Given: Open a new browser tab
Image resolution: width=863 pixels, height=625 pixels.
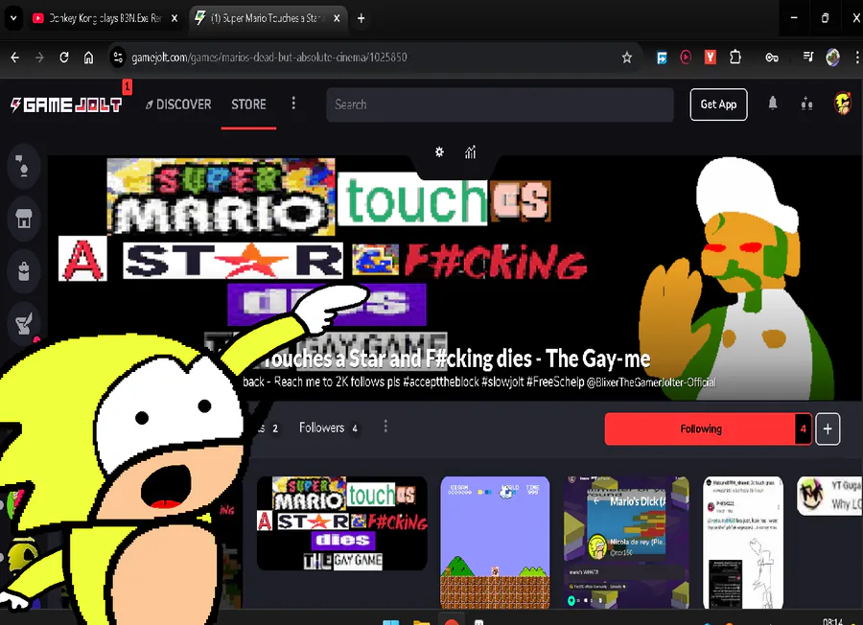Looking at the screenshot, I should coord(362,18).
